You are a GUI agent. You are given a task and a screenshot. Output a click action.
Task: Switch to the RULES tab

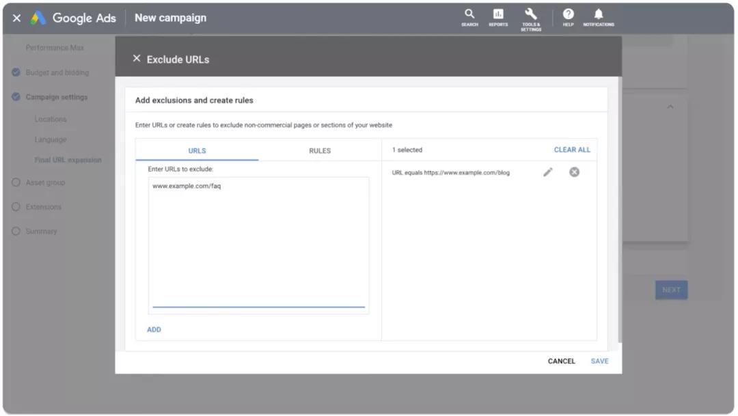point(320,150)
